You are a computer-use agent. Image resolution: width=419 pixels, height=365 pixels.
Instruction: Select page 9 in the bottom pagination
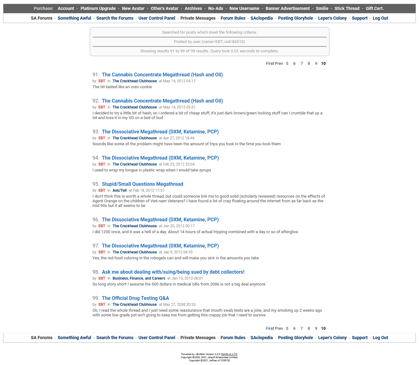[x=316, y=328]
